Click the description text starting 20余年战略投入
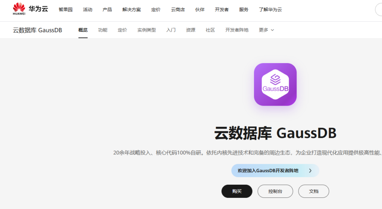The width and height of the screenshot is (382, 209). click(248, 153)
